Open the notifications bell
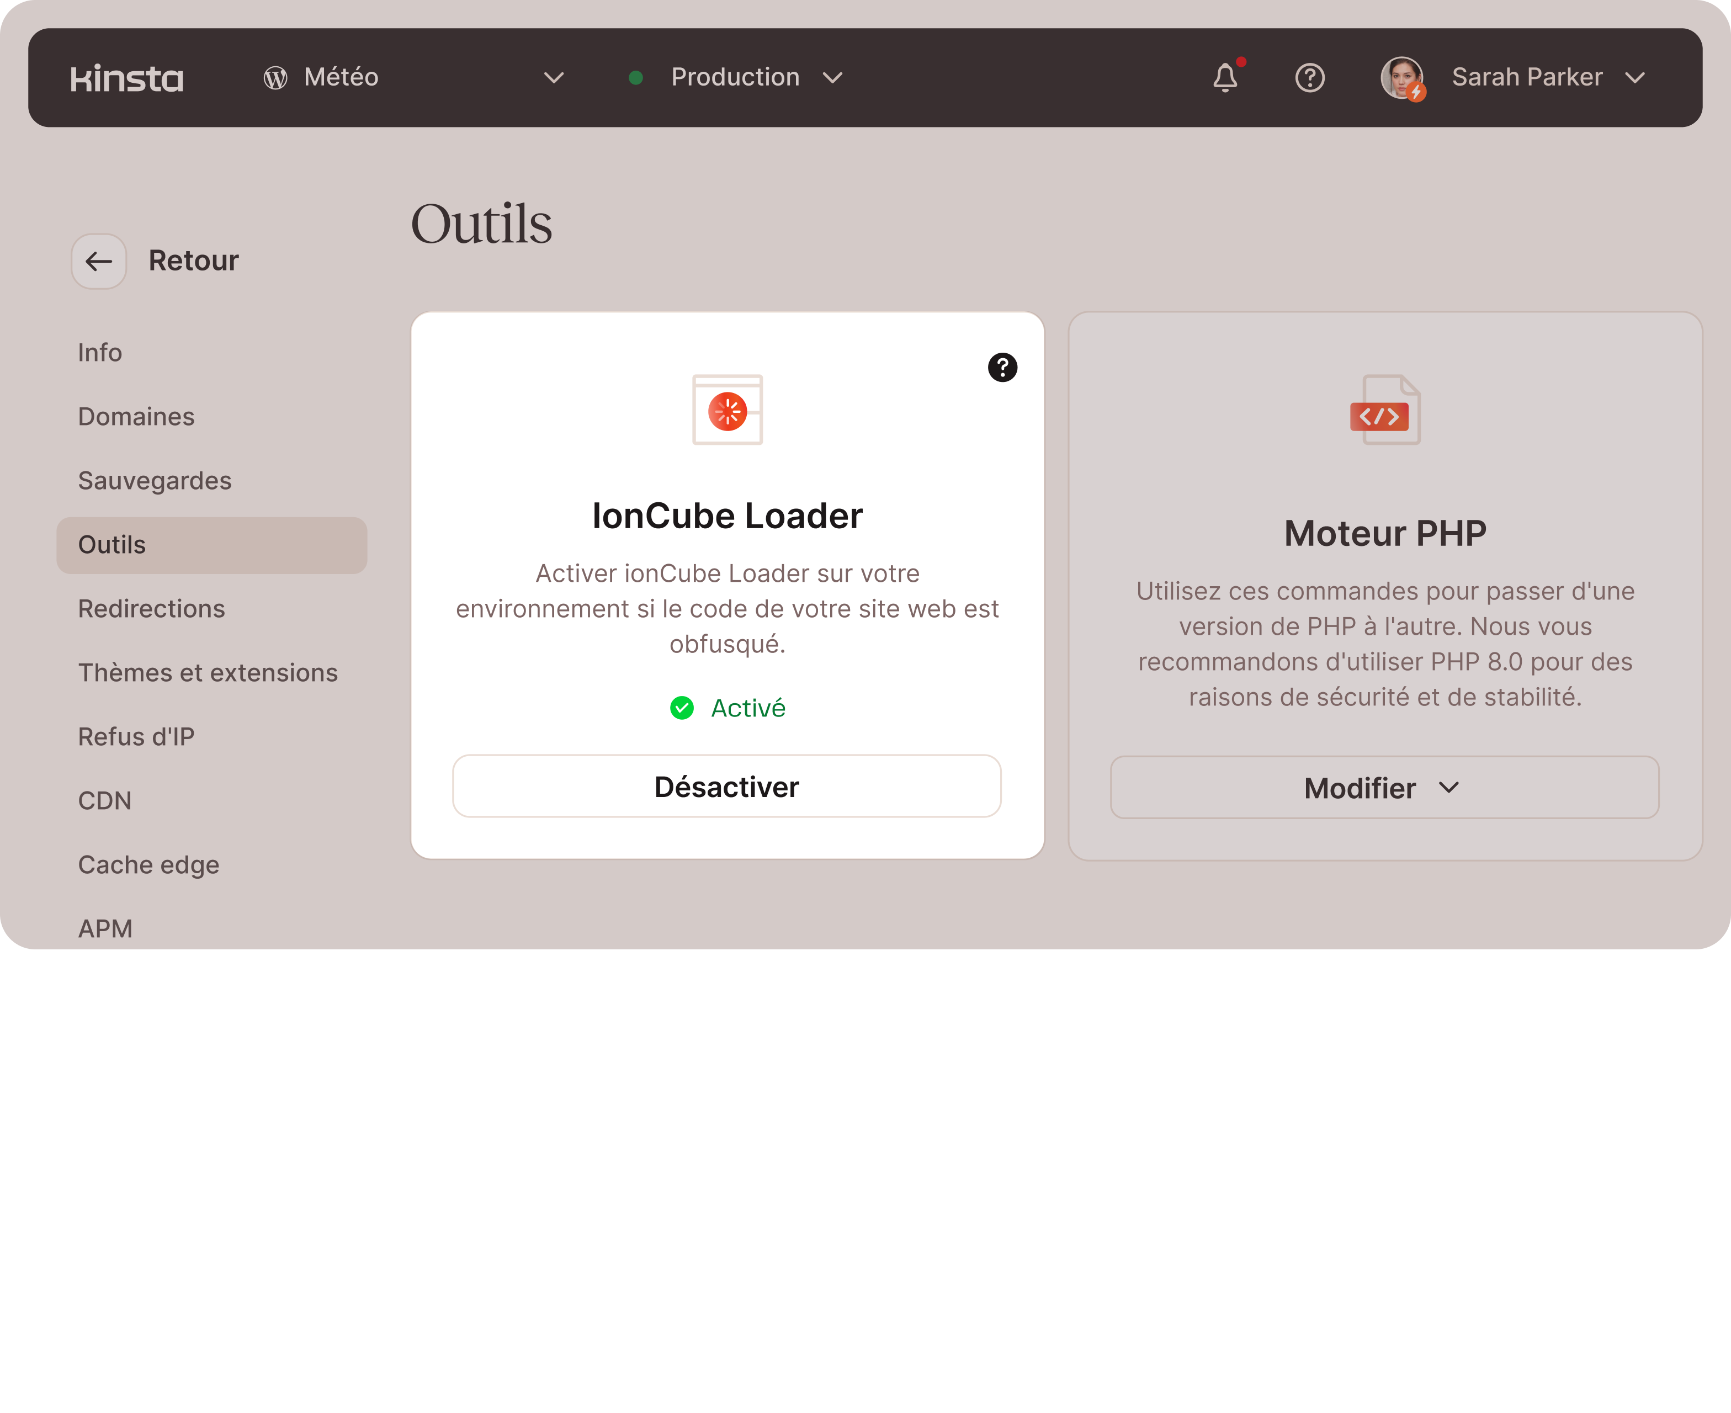The image size is (1731, 1413). (x=1225, y=78)
